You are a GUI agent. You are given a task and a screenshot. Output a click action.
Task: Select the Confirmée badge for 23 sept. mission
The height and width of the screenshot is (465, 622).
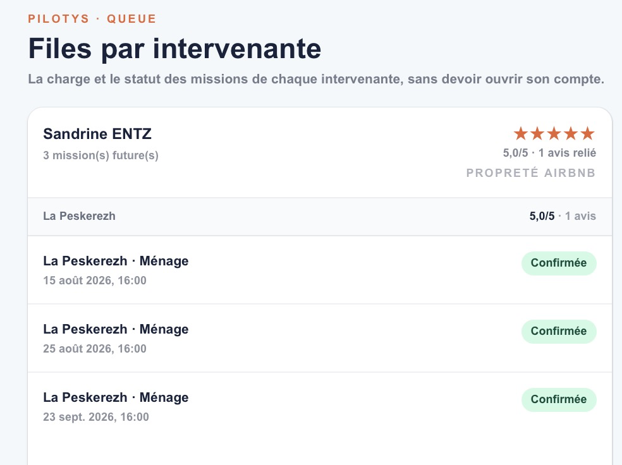pyautogui.click(x=559, y=399)
